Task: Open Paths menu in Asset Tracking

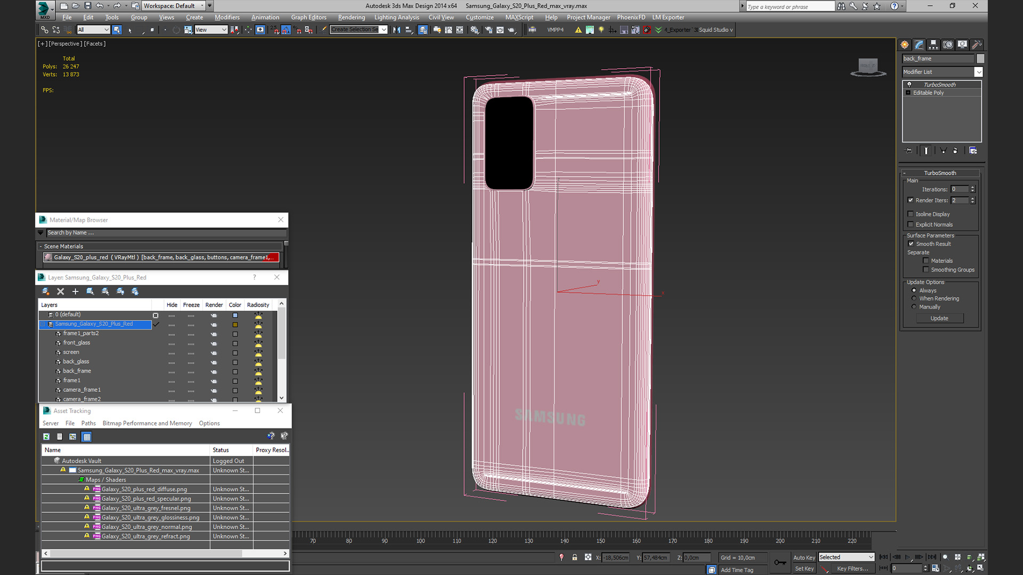Action: pos(88,423)
